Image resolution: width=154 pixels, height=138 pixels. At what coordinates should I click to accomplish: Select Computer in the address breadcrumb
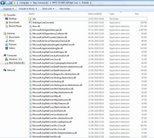(x=24, y=3)
